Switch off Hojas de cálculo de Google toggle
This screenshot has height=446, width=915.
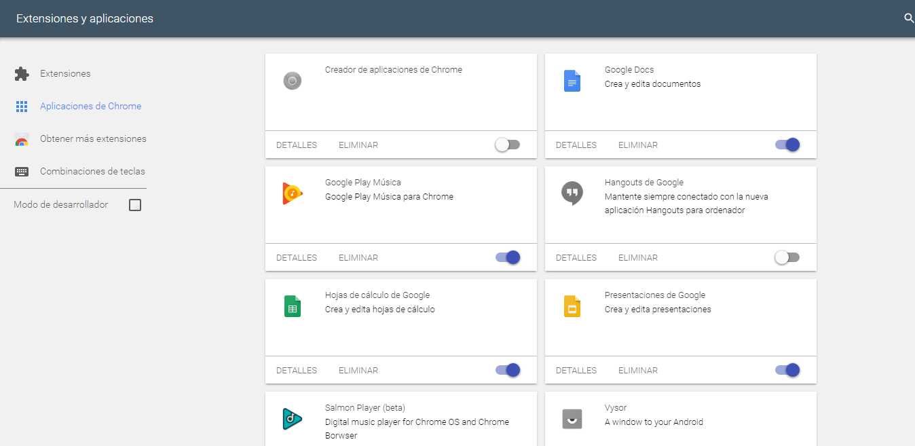click(508, 370)
